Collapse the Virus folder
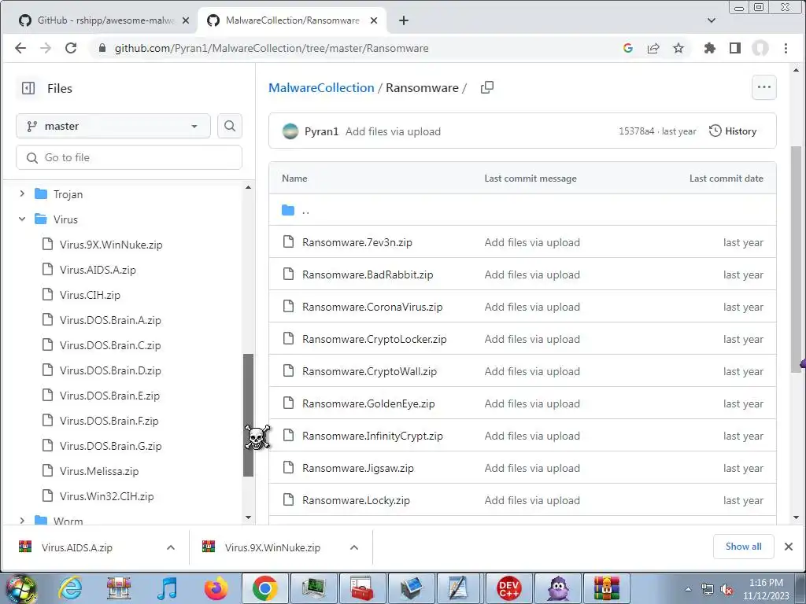806x604 pixels. (22, 219)
